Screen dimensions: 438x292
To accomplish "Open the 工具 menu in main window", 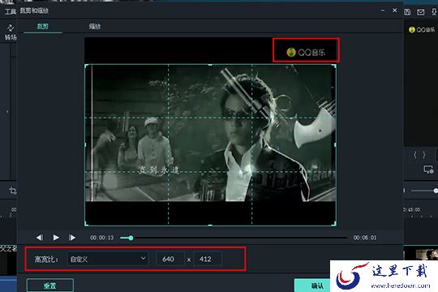I will point(11,11).
